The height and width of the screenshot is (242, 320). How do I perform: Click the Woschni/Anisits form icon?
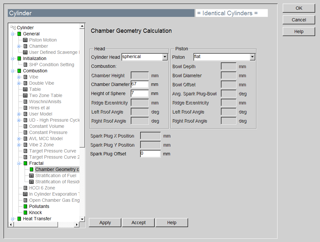tap(25, 102)
